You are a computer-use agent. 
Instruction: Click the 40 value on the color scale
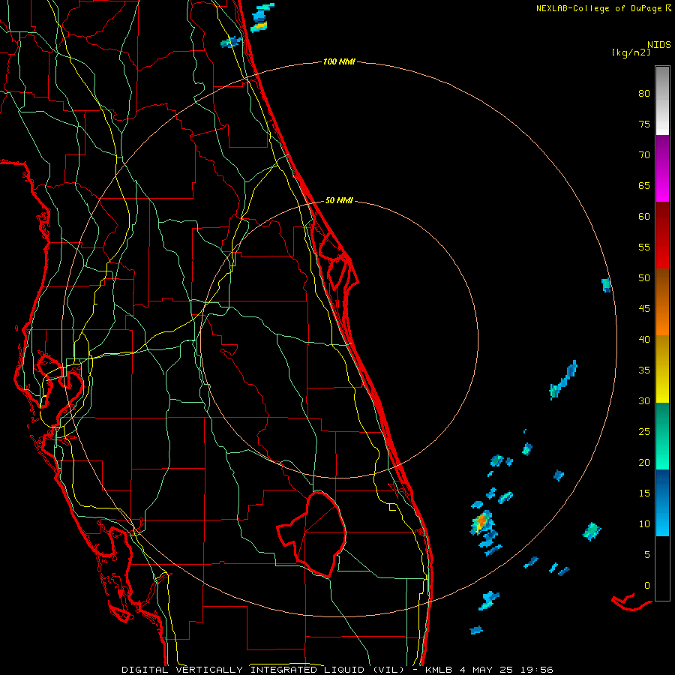644,340
